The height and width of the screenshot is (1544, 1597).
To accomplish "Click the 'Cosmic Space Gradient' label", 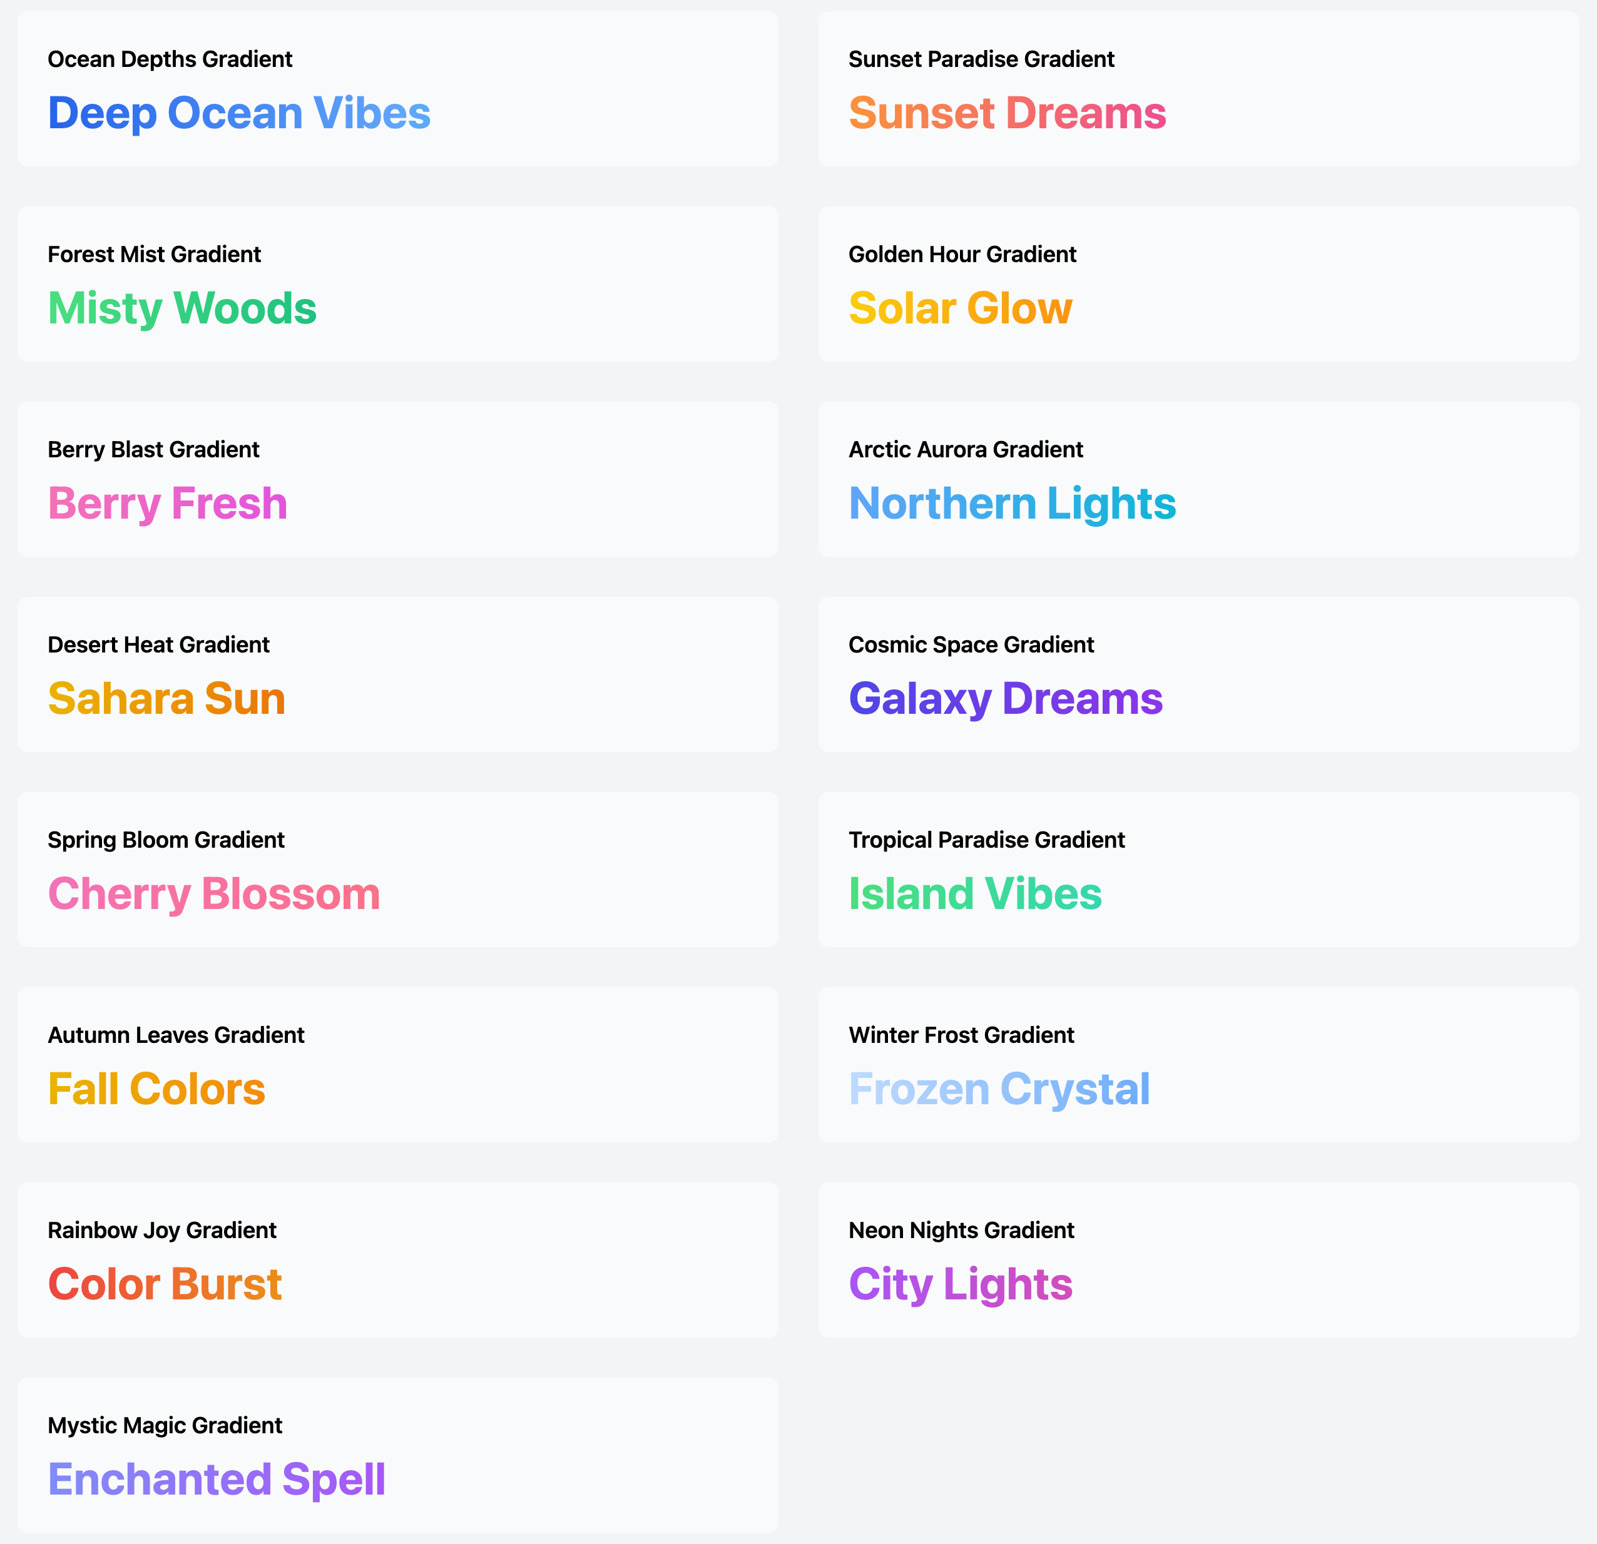I will pos(971,644).
